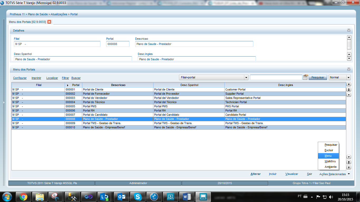360x202 pixels.
Task: Click the Incluir button
Action: coord(273,174)
